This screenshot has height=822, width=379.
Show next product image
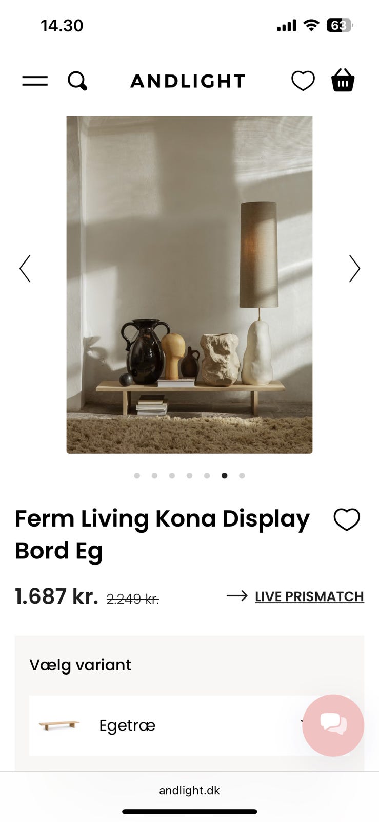click(x=354, y=268)
